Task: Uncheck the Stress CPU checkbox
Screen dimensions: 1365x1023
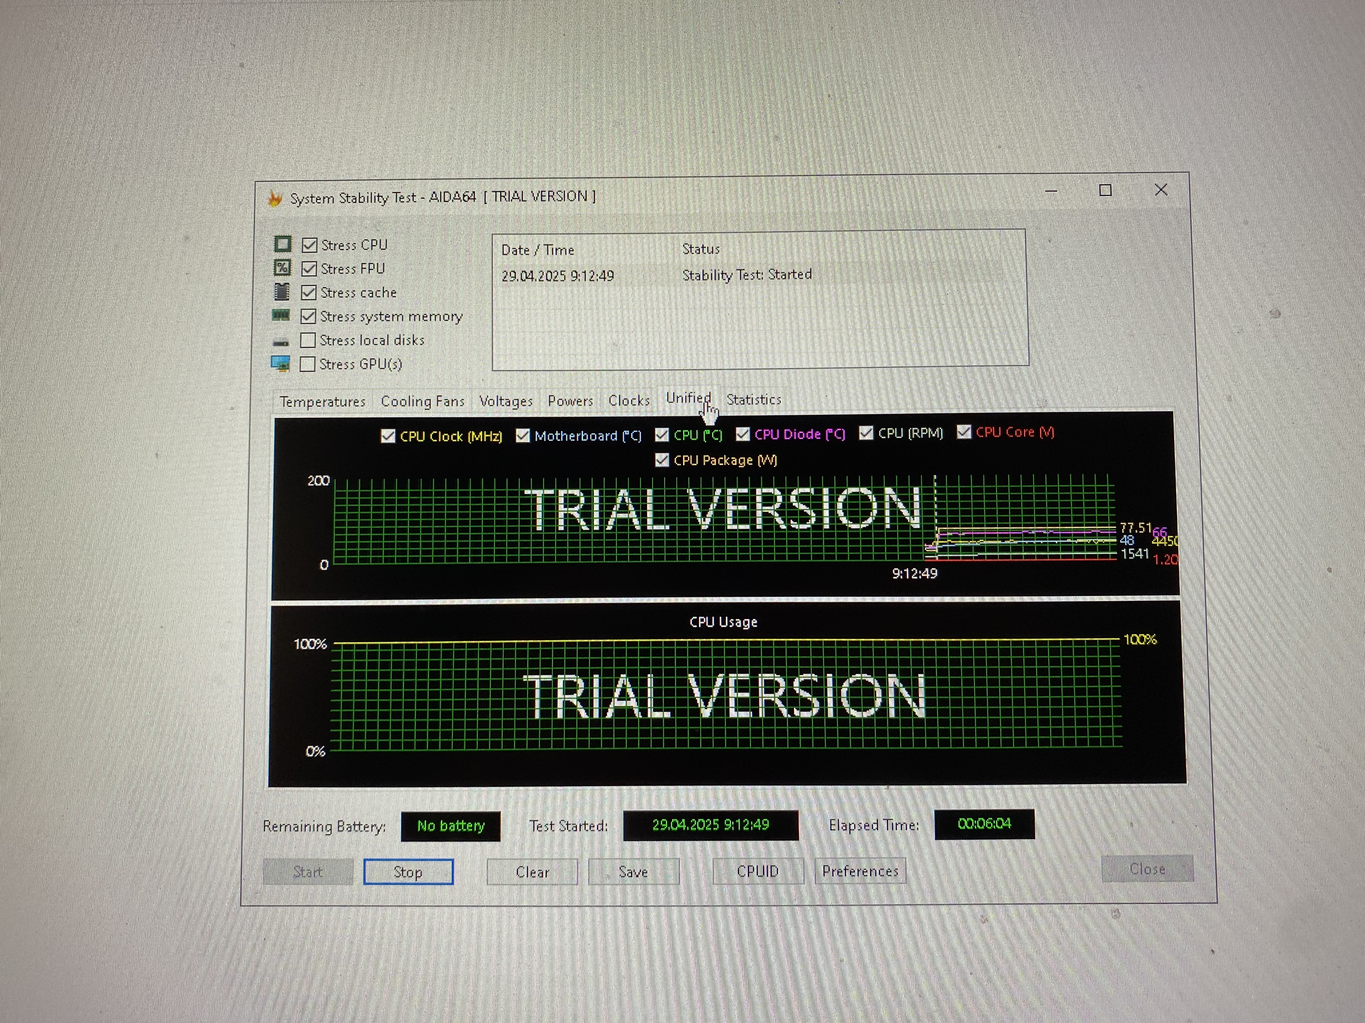Action: [x=310, y=245]
